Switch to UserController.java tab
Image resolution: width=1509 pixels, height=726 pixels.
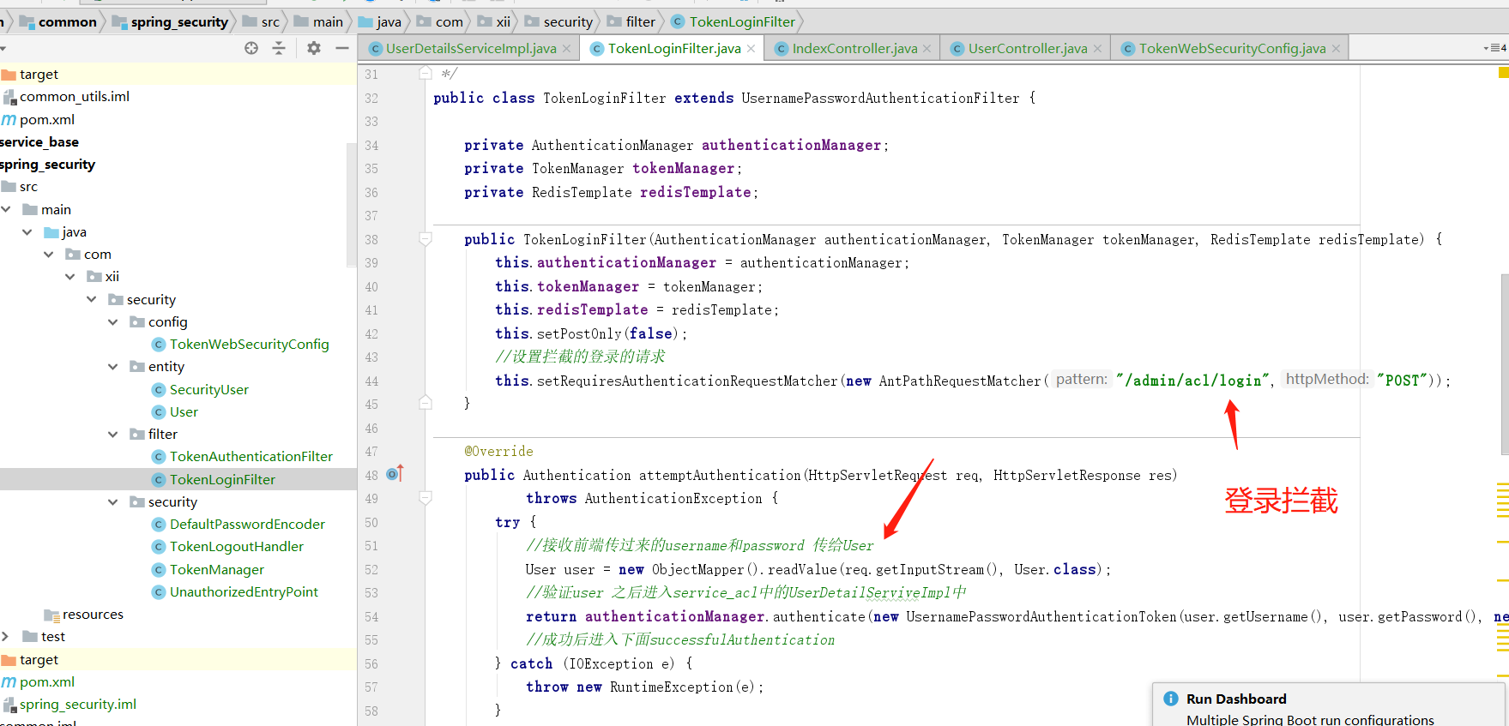(1027, 49)
